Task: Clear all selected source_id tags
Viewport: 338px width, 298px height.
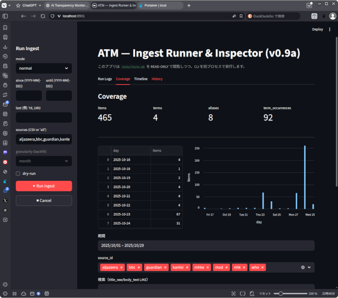Action: (303, 267)
